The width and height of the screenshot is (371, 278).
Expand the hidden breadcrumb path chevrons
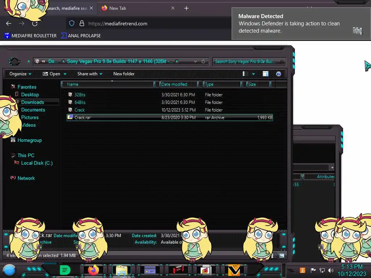[43, 62]
